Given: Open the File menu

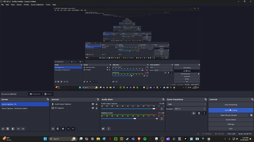Looking at the screenshot, I should (3, 5).
